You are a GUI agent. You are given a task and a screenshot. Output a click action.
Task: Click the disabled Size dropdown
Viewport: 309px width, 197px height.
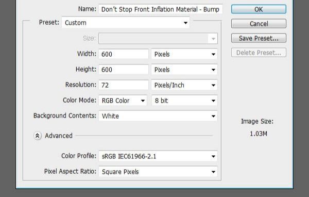point(158,38)
